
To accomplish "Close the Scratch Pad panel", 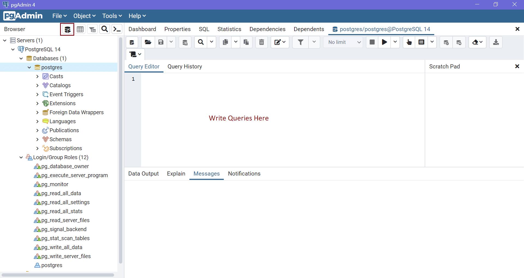I will 517,66.
